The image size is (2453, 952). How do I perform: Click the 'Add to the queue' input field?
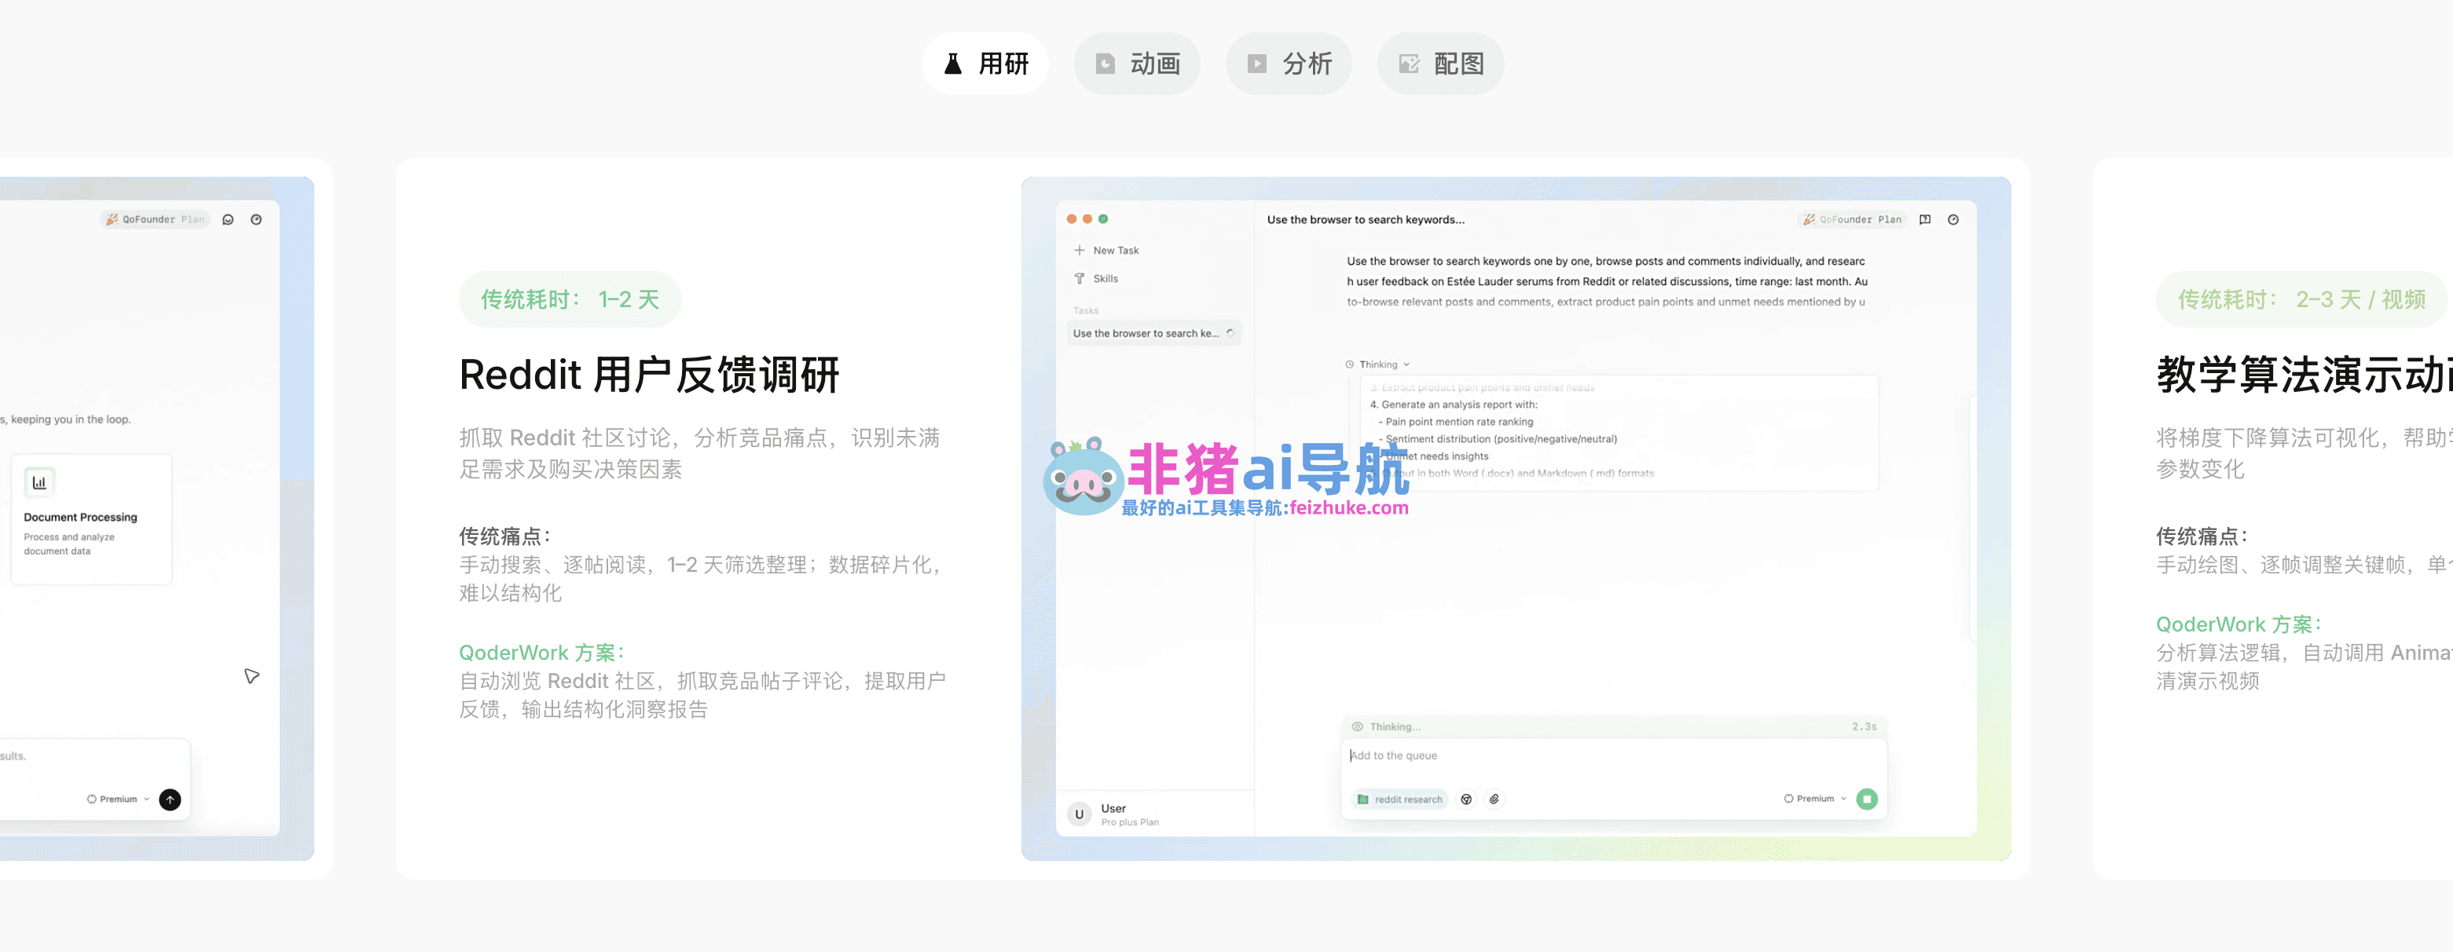click(1613, 756)
